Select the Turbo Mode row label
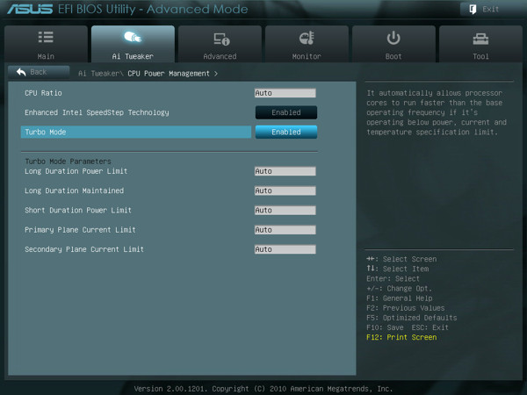 46,132
